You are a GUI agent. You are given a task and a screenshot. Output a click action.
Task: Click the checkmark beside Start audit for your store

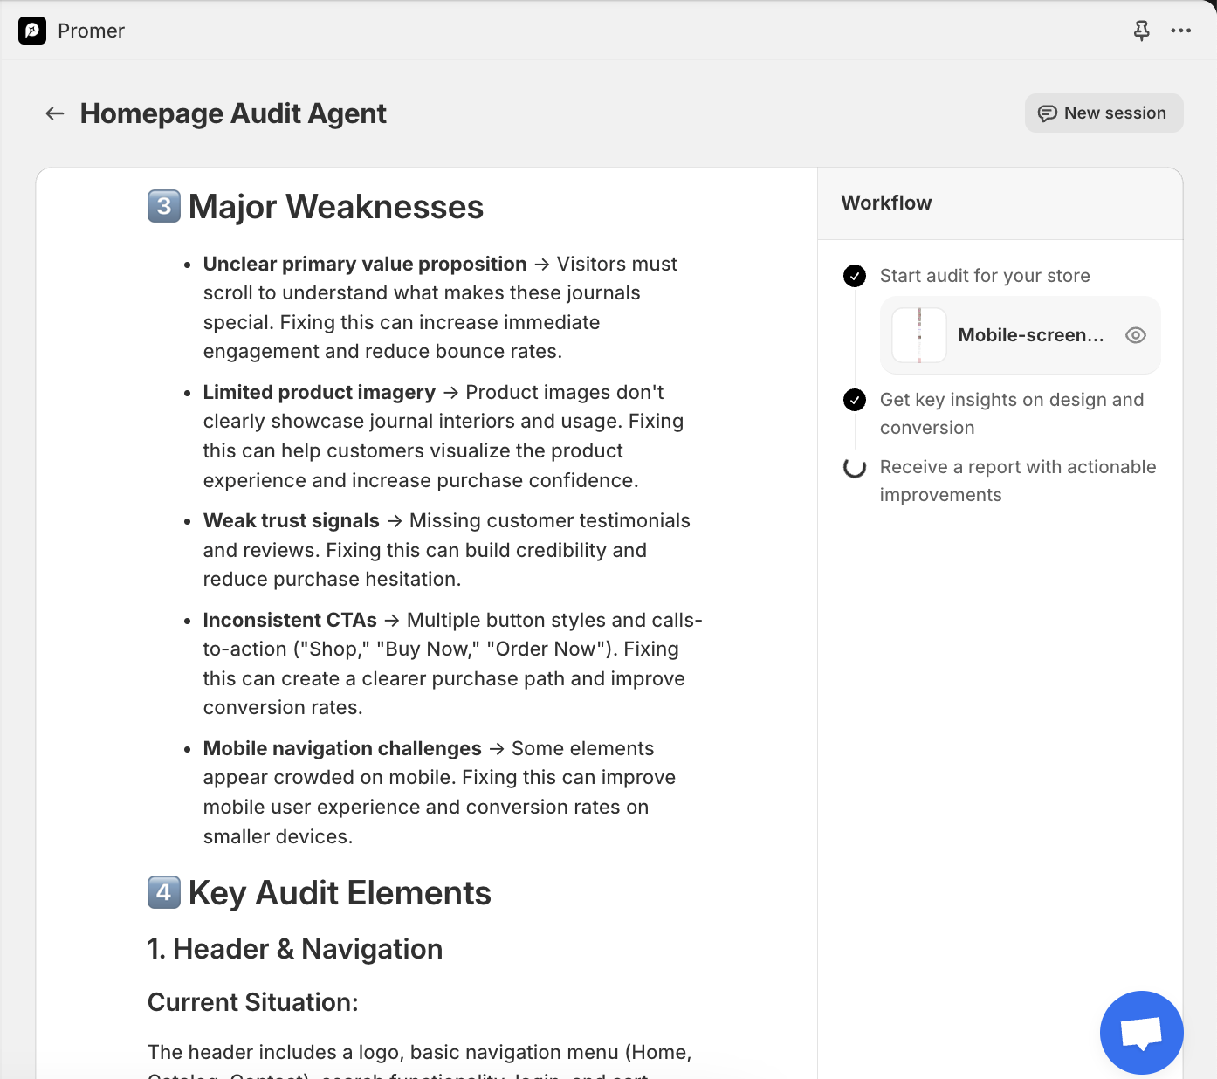tap(855, 276)
